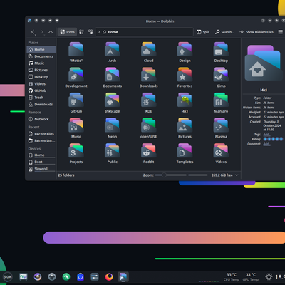Go up to parent folder
Image resolution: width=285 pixels, height=285 pixels.
(x=51, y=32)
